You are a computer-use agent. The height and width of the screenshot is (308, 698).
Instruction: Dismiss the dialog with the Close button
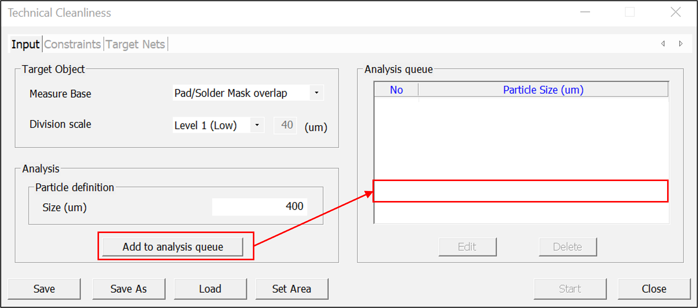click(654, 289)
